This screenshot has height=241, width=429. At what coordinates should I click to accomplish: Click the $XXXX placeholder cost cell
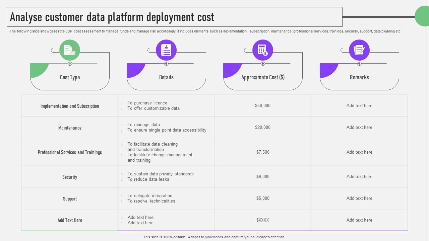(x=263, y=220)
